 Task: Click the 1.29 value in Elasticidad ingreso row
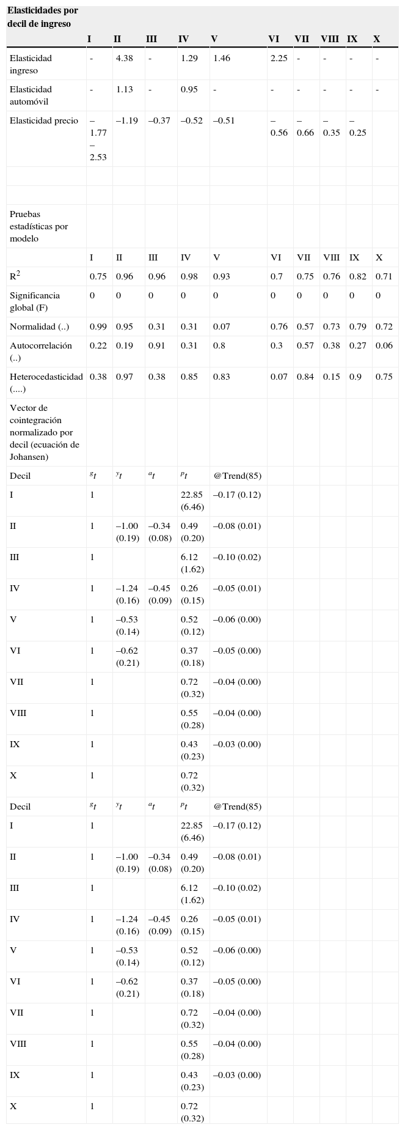click(189, 58)
